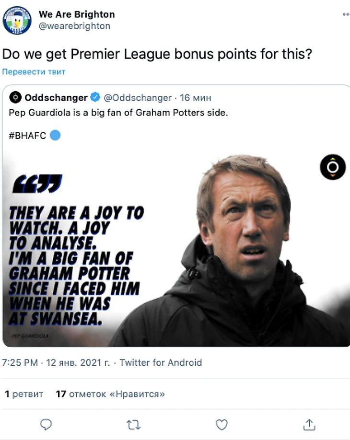Image resolution: width=350 pixels, height=440 pixels.
Task: Open the Twitter for Android source link
Action: (161, 362)
